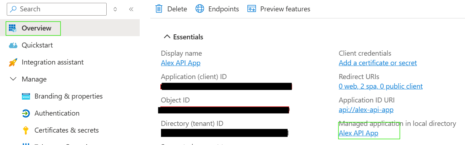Open the Quickstart menu item
The image size is (465, 145).
tap(37, 45)
